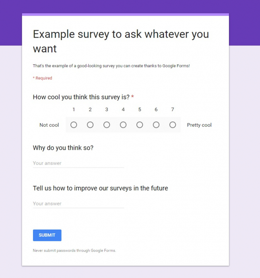Screen dimensions: 260x278
Task: Click the survey title heading
Action: [121, 41]
